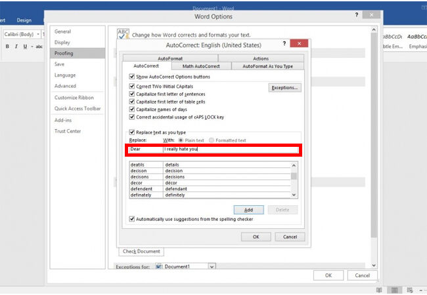Image resolution: width=427 pixels, height=295 pixels.
Task: Toggle Automatically use suggestions from spelling checker
Action: click(x=132, y=219)
